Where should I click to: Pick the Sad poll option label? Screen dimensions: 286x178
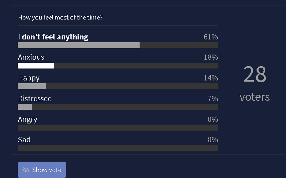(x=24, y=140)
